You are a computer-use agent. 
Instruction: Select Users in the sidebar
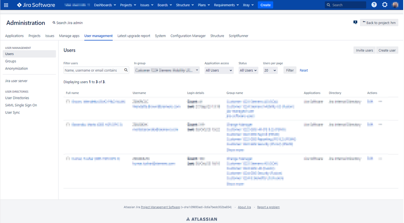tap(30, 54)
